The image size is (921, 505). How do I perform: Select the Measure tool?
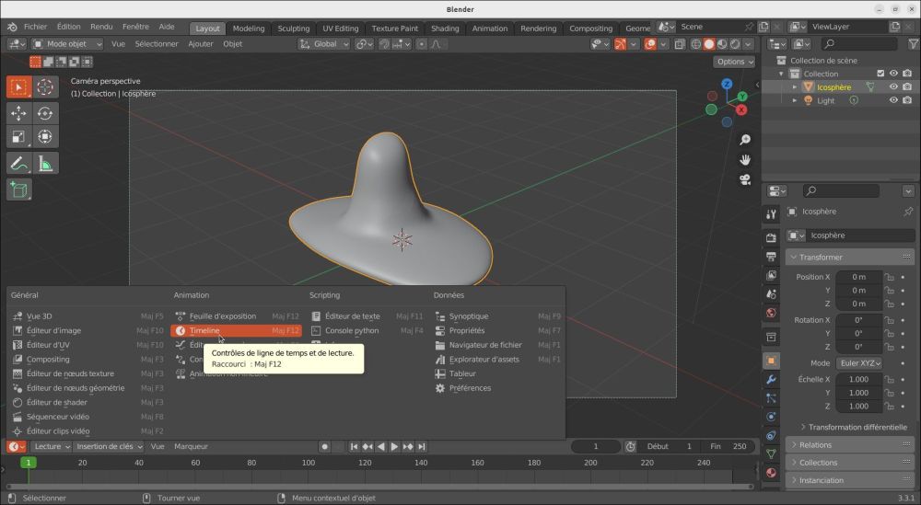point(45,164)
